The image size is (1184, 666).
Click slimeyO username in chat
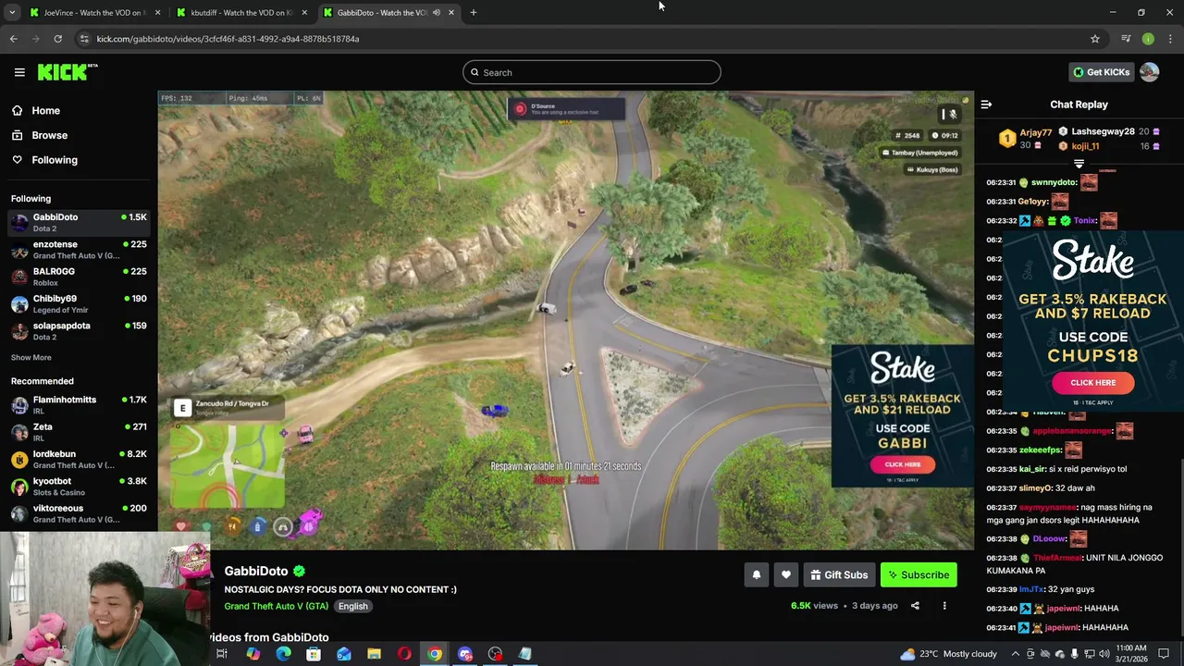1036,487
